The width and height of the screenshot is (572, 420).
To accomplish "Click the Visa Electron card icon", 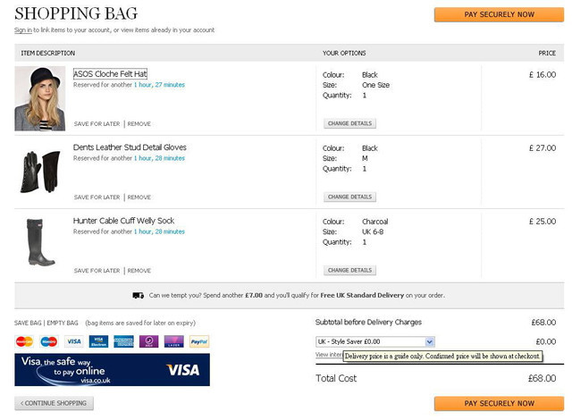I will pos(98,341).
